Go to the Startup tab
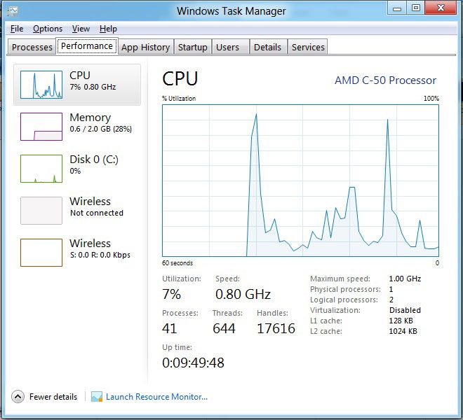Screen dimensions: 463x420 tap(192, 47)
